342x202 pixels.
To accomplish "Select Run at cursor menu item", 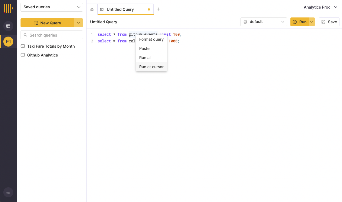I will (151, 67).
